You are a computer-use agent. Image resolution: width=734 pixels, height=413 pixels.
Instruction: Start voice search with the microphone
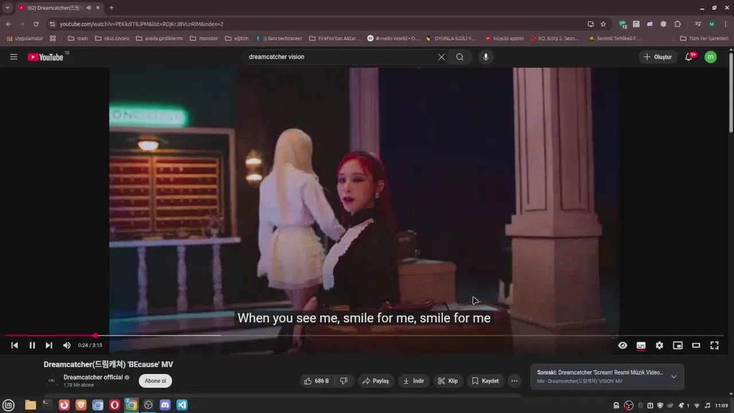click(x=486, y=57)
